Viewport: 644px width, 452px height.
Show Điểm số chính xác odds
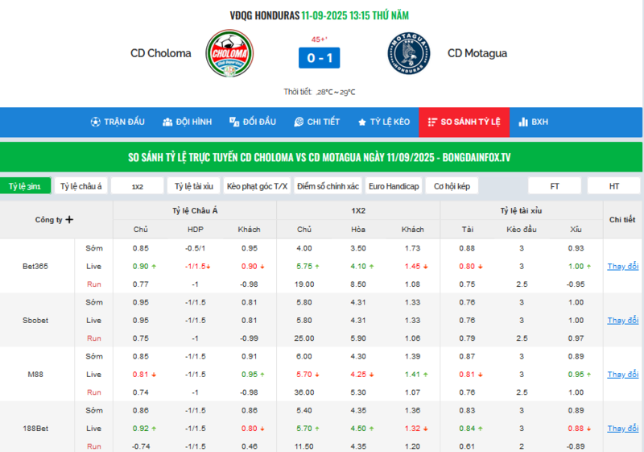coord(328,186)
